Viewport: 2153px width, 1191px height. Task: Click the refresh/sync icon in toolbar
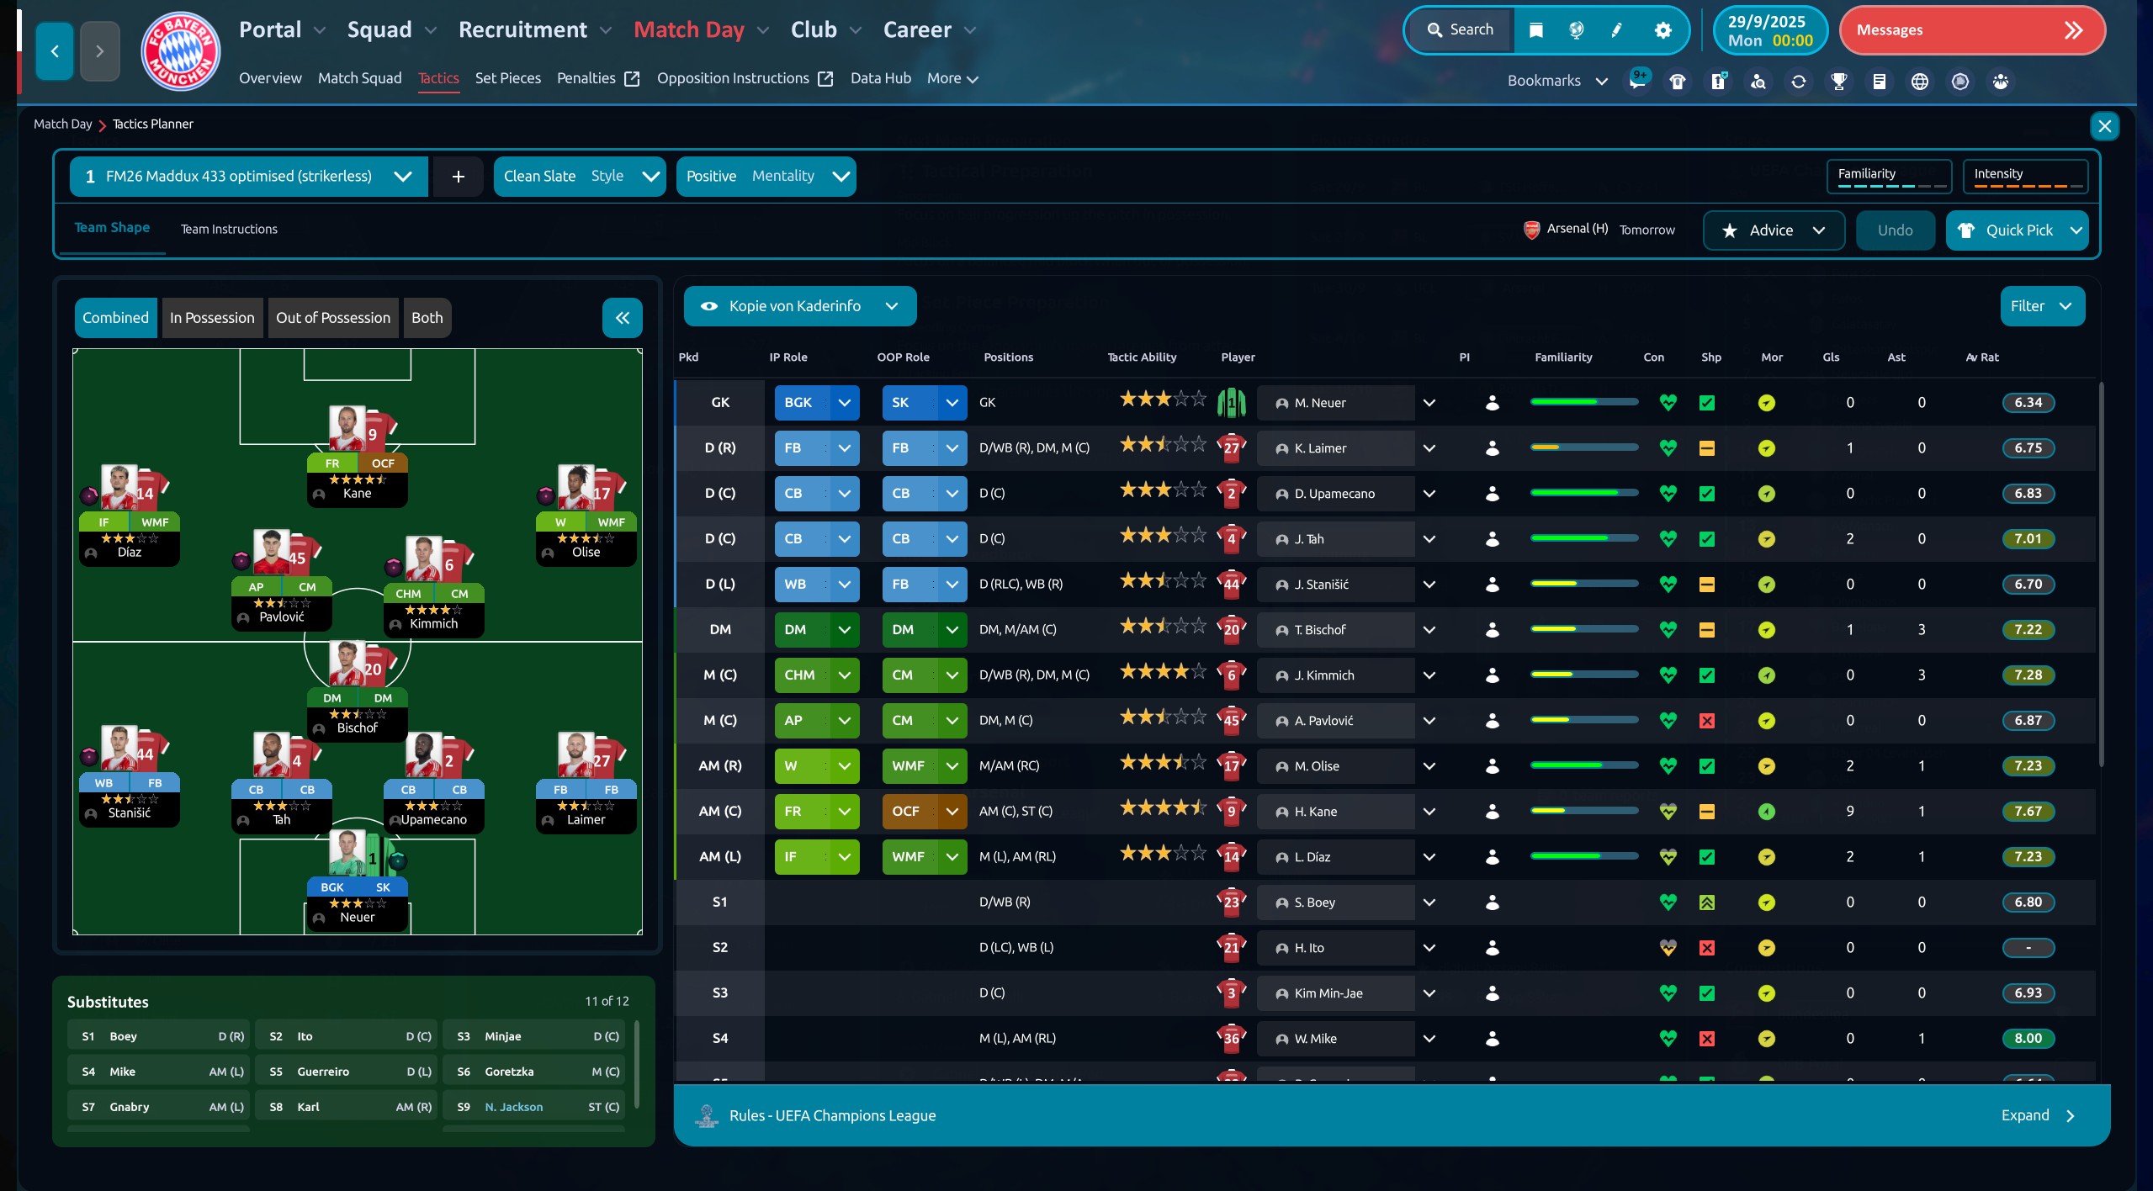(x=1799, y=81)
